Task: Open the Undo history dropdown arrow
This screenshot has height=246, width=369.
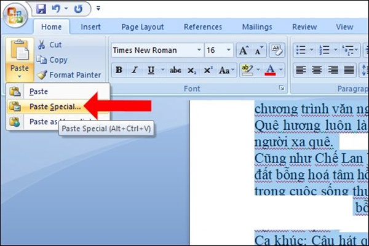Action: [66, 9]
